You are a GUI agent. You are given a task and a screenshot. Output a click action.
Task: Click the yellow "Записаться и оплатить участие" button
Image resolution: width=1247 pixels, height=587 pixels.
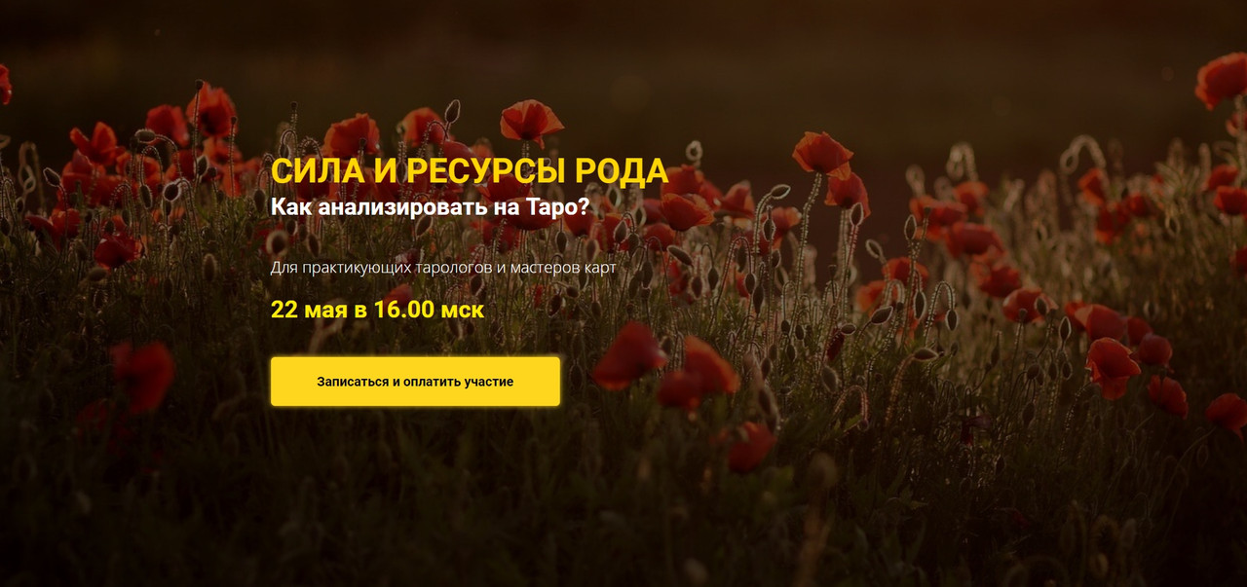click(x=415, y=382)
